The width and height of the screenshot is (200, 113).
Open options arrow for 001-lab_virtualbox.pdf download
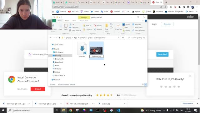click(x=93, y=104)
